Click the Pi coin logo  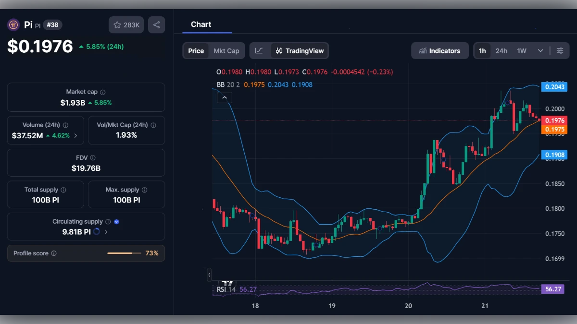pos(13,25)
